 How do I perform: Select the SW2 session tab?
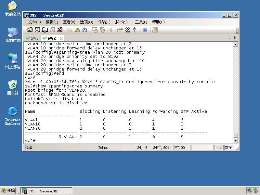(x=51, y=38)
